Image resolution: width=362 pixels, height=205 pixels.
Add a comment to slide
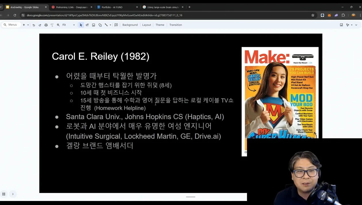pyautogui.click(x=116, y=25)
